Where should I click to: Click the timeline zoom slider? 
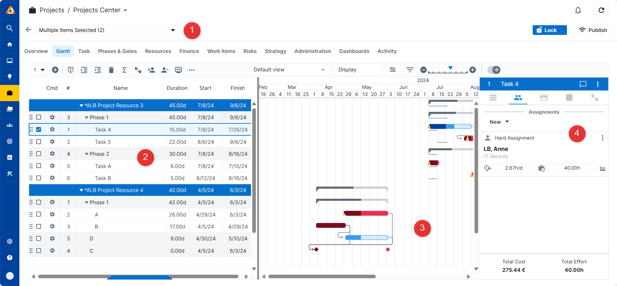pyautogui.click(x=448, y=70)
